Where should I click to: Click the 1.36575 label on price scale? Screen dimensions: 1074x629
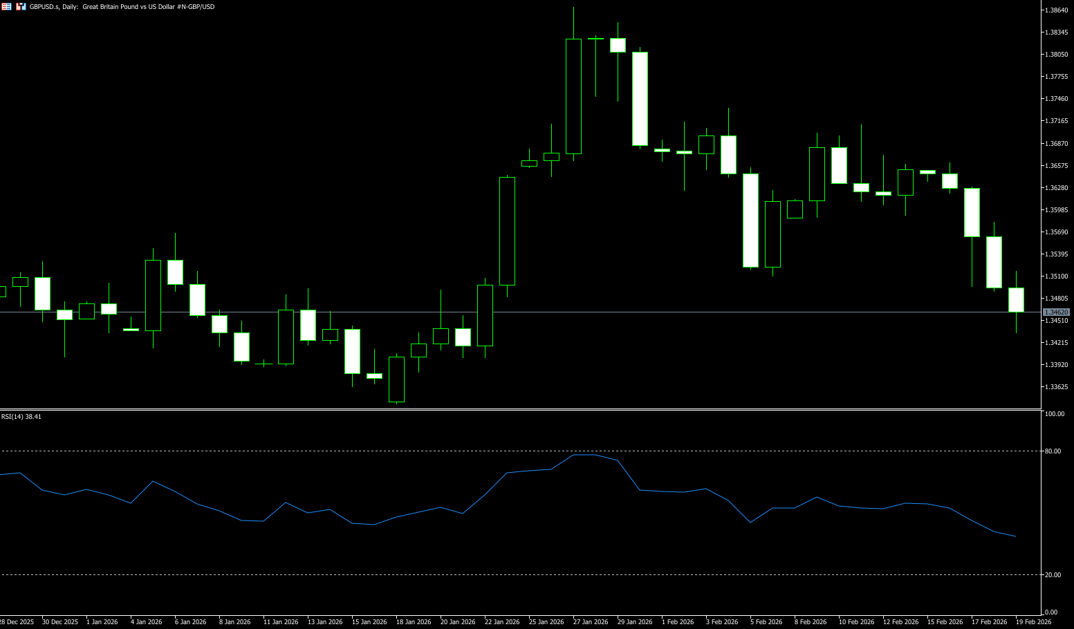(1056, 166)
